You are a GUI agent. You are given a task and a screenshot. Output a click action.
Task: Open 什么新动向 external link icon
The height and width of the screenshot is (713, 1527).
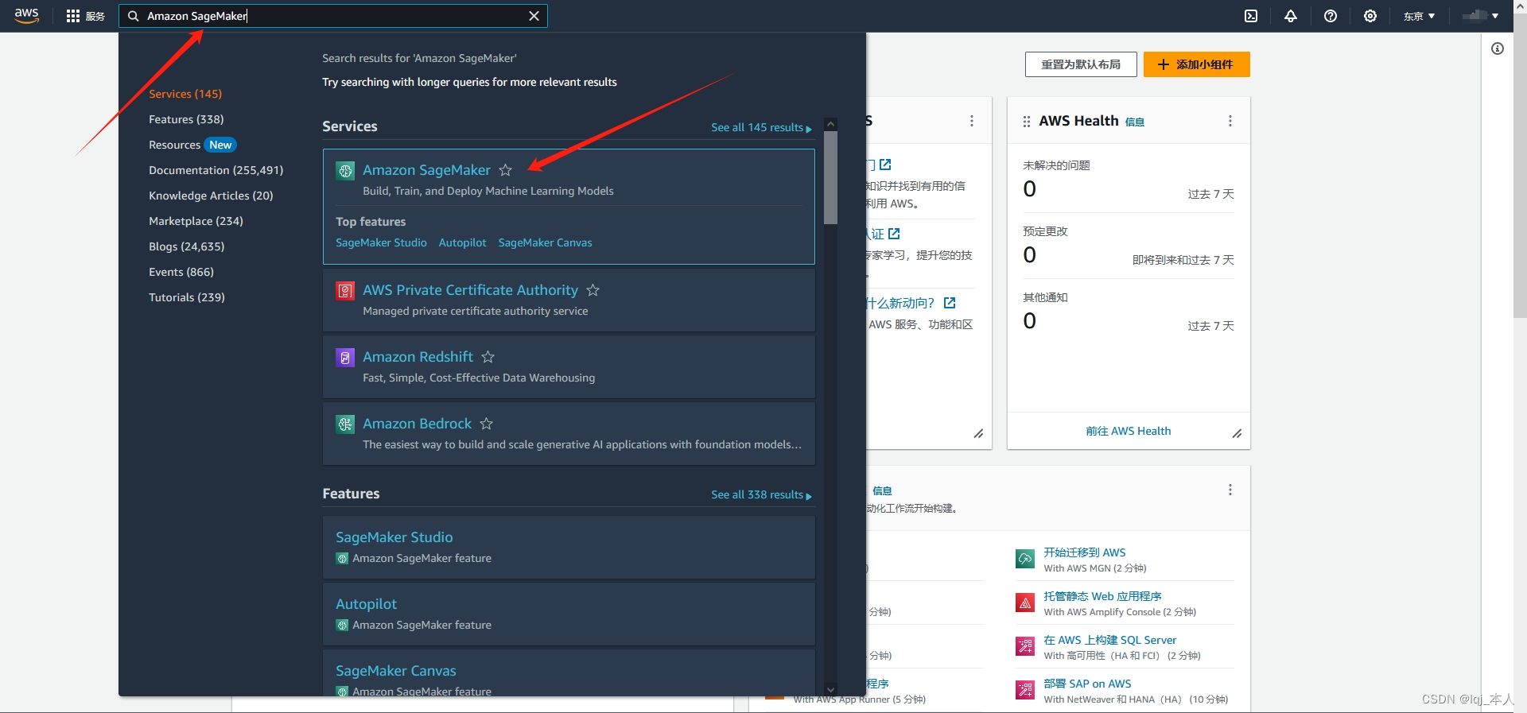pyautogui.click(x=950, y=303)
